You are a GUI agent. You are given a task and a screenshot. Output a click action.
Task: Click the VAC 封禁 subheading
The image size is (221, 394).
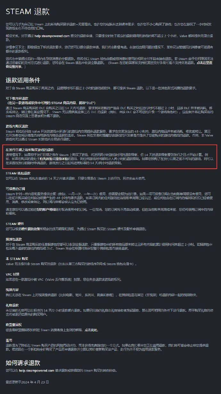pos(13,274)
